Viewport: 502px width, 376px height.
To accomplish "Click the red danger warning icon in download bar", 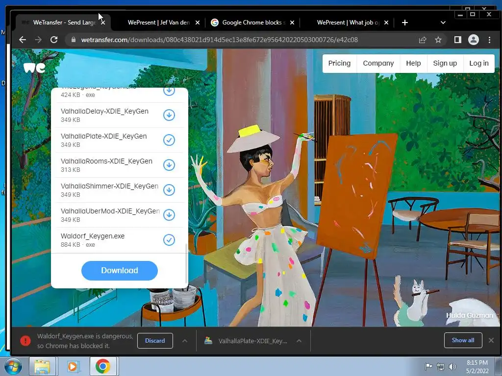I will [25, 341].
